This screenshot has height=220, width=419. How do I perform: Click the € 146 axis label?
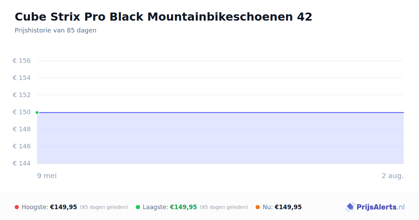coord(22,146)
